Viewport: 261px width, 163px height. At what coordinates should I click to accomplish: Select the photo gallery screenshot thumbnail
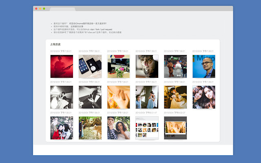pos(147,128)
